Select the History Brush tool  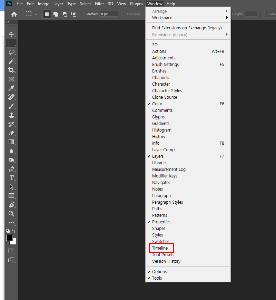click(x=11, y=124)
